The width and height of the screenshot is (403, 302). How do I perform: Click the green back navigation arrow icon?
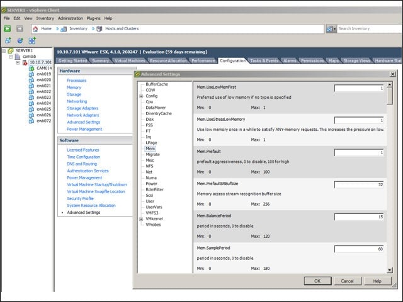[8, 28]
